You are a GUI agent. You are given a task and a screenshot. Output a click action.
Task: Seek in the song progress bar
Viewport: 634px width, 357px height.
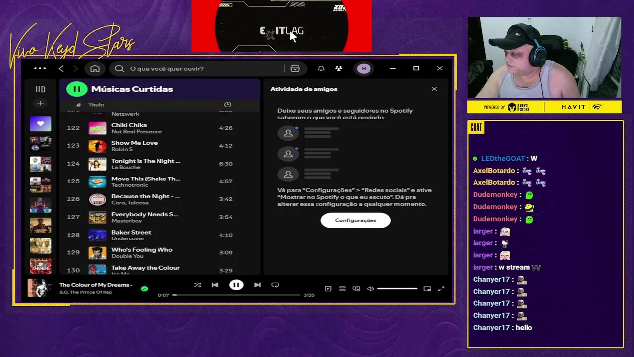(x=236, y=295)
